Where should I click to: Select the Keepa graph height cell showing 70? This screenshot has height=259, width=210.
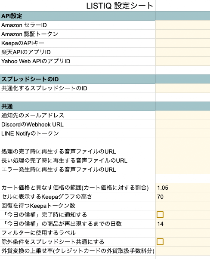pos(183,197)
